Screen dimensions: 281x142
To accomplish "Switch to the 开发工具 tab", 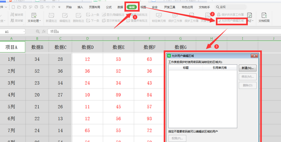I will point(169,7).
